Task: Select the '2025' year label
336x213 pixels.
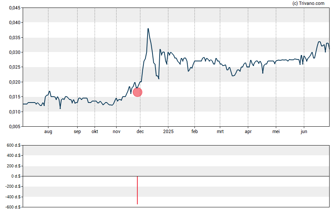Action: click(x=168, y=132)
